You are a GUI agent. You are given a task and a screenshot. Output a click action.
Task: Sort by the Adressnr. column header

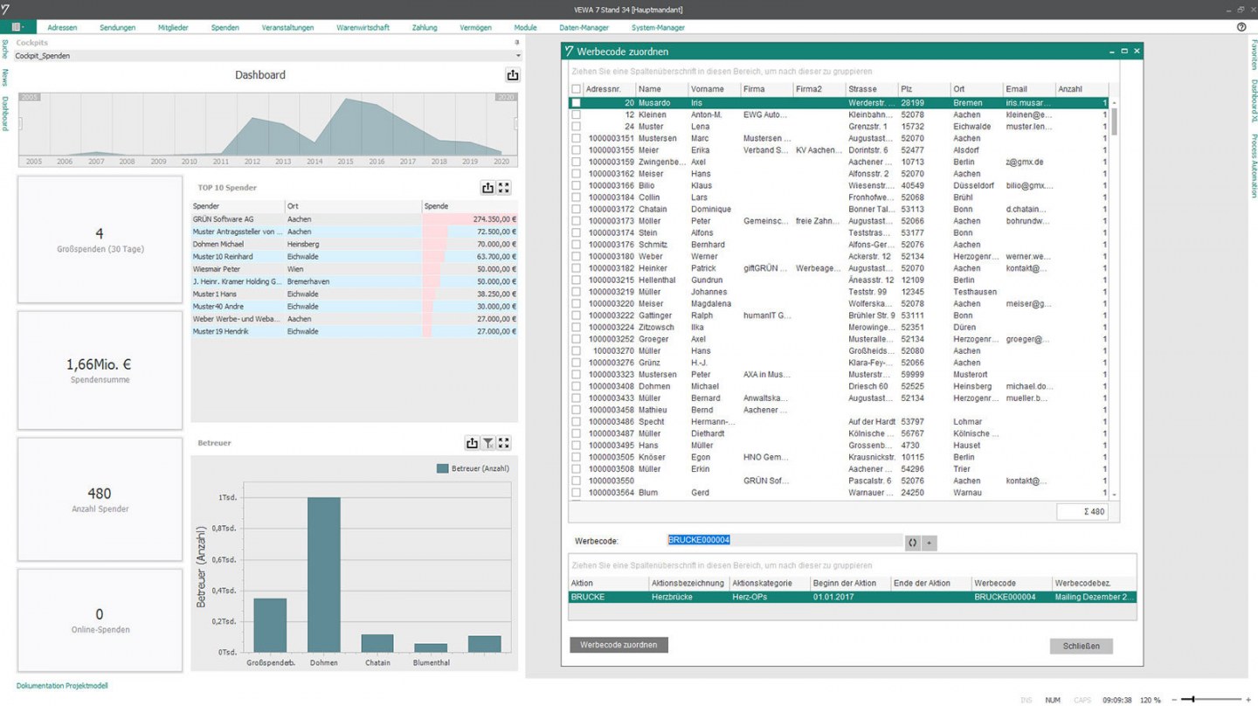coord(609,89)
